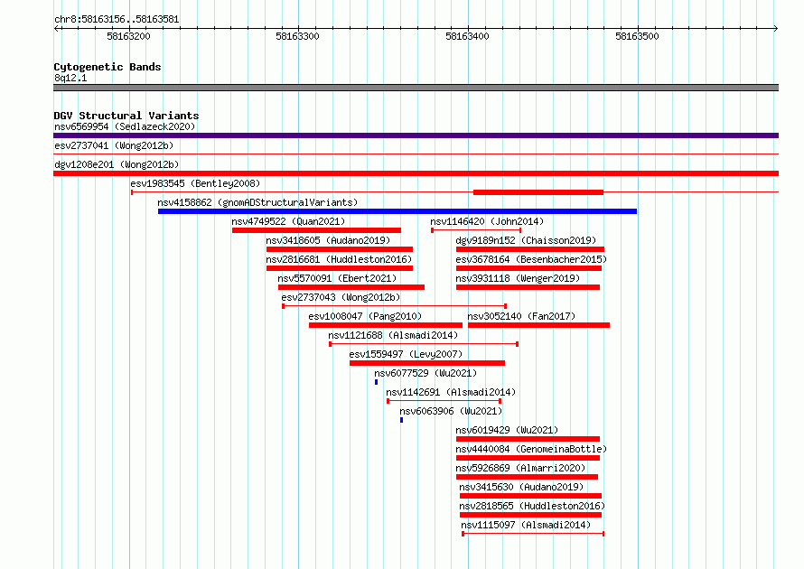Click the 8q12.1 cytogenetic band label
This screenshot has height=569, width=804.
click(70, 78)
